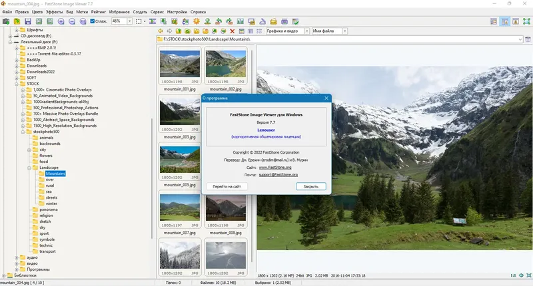Click the support@FastStone.org email link

pos(278,175)
